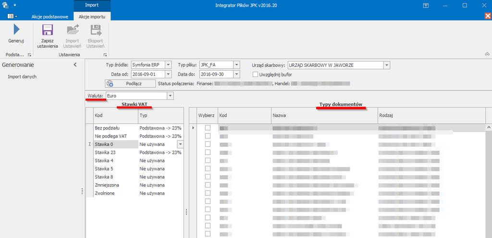
Task: Tick the sixth Wybierz checkbox in document types
Action: (208, 169)
